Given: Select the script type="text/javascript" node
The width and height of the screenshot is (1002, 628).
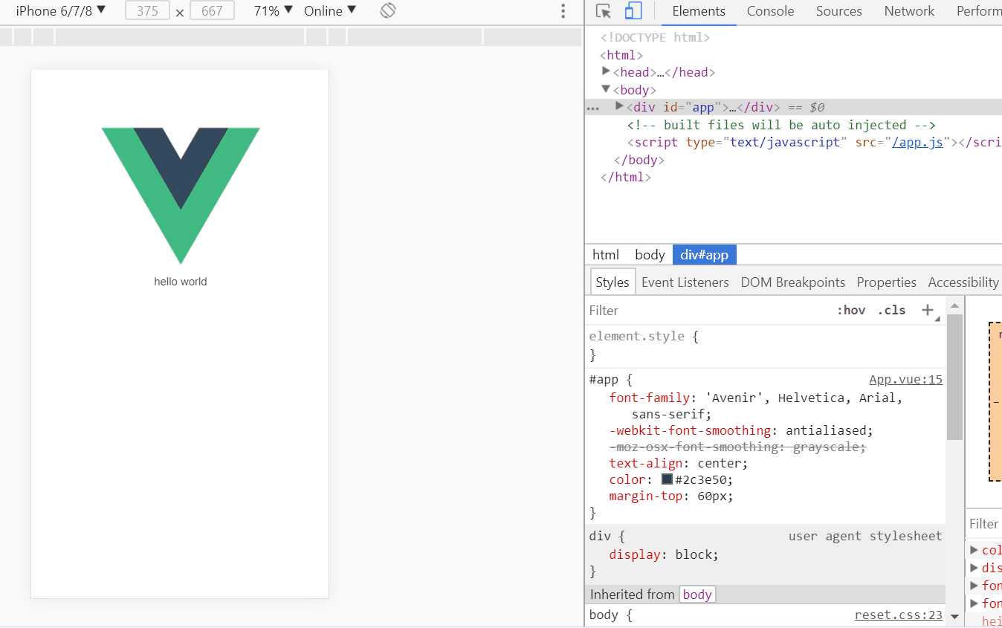Looking at the screenshot, I should [x=814, y=143].
